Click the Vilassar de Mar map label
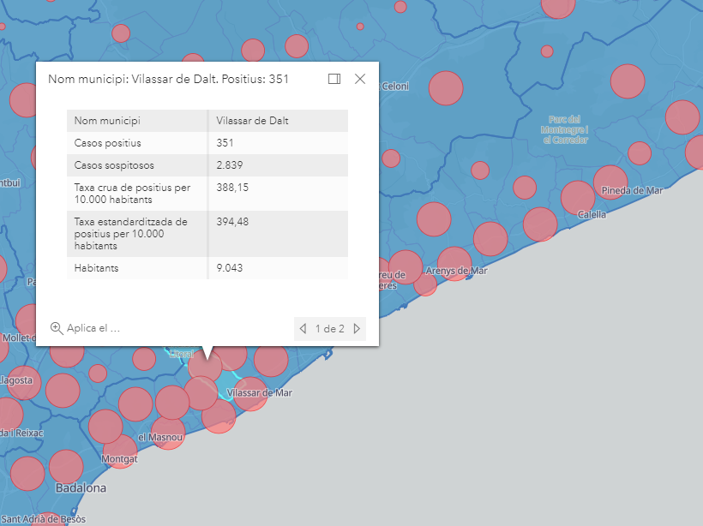The width and height of the screenshot is (703, 526). pos(259,393)
